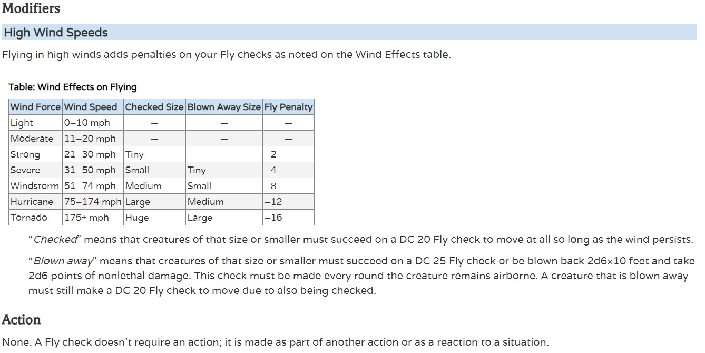Click the 175+ mph wind speed cell

(86, 218)
